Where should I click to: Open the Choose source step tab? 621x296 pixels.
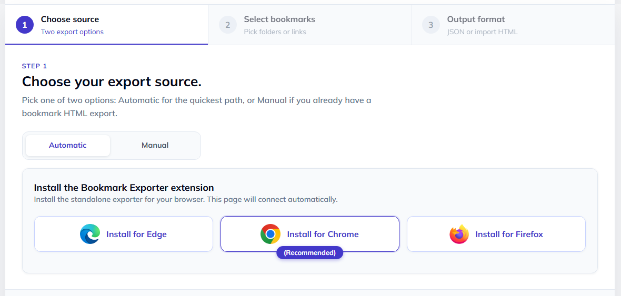click(106, 25)
